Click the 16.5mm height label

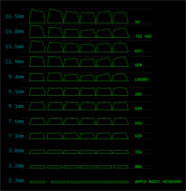click(x=15, y=16)
